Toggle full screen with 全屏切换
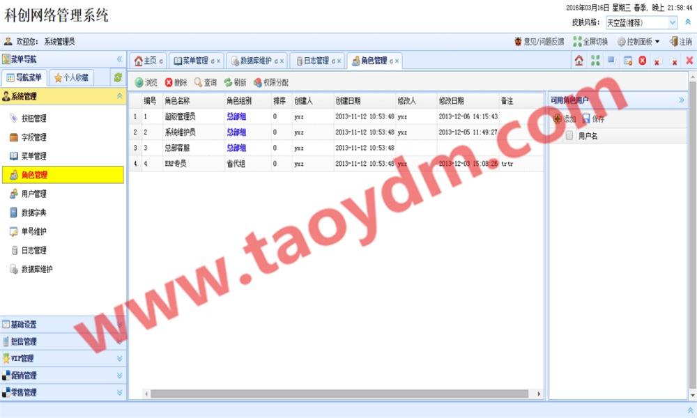The width and height of the screenshot is (697, 418). pyautogui.click(x=590, y=42)
